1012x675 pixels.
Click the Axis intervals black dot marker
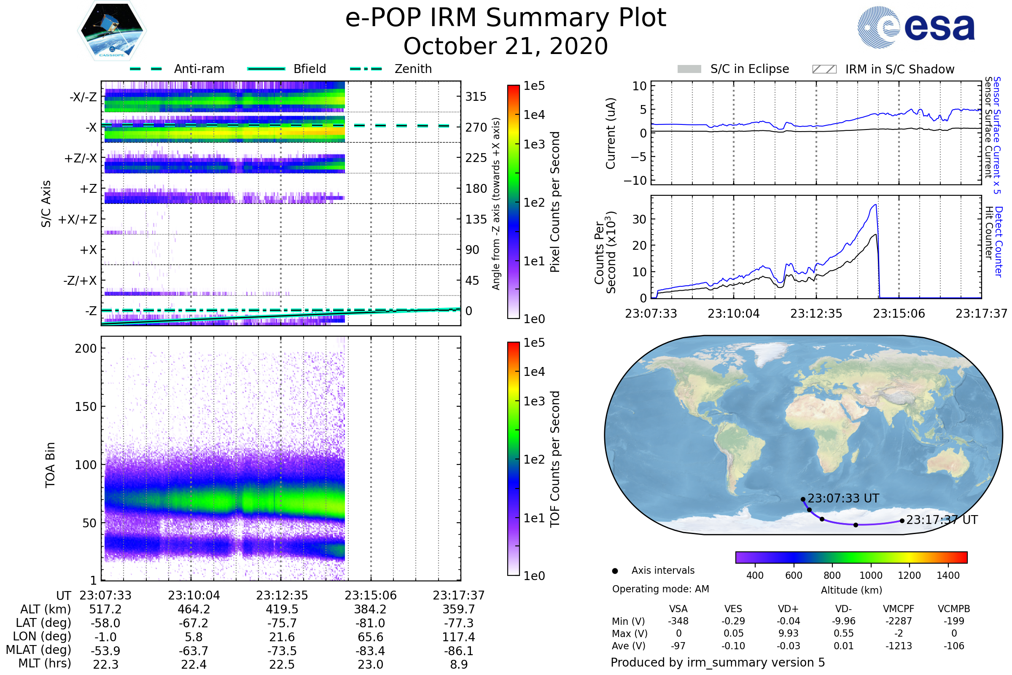[615, 571]
